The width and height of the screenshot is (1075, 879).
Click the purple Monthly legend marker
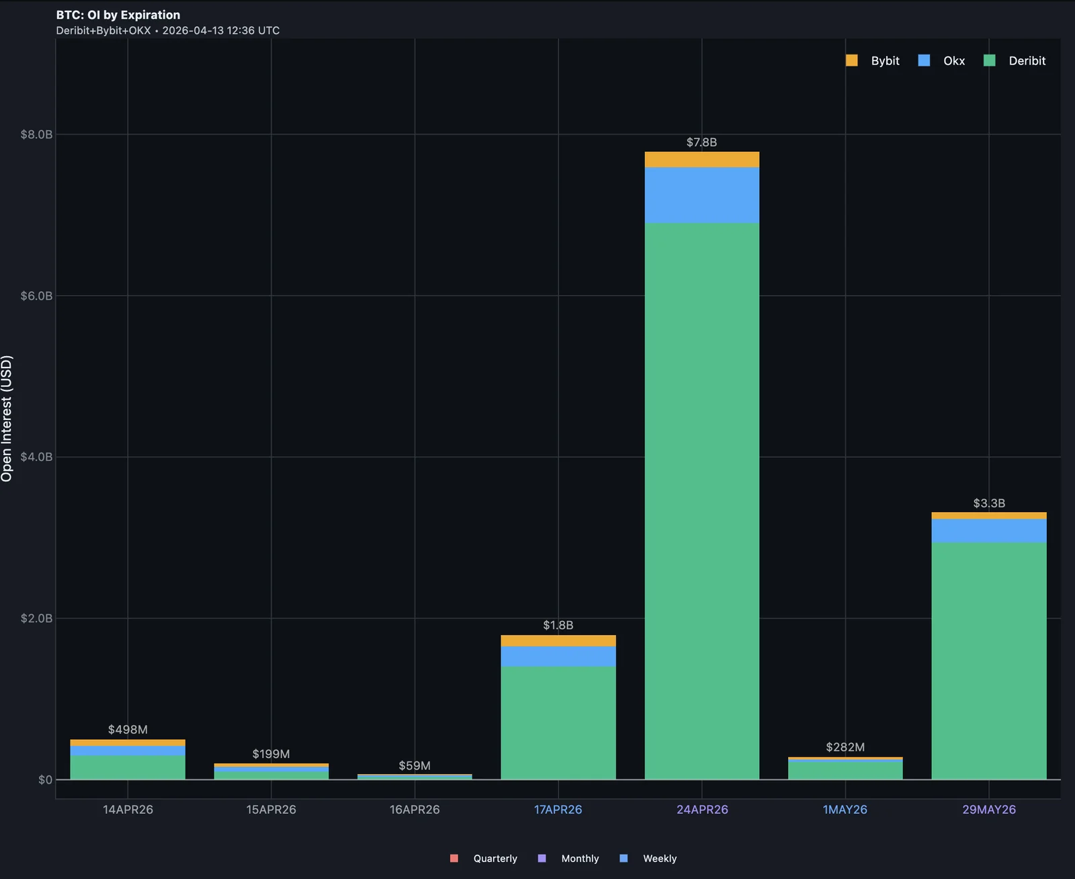tap(542, 858)
